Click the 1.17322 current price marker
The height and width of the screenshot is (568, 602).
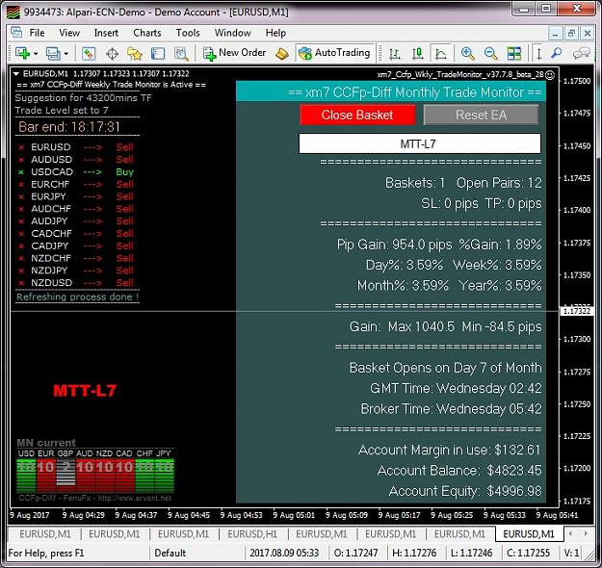pos(577,311)
